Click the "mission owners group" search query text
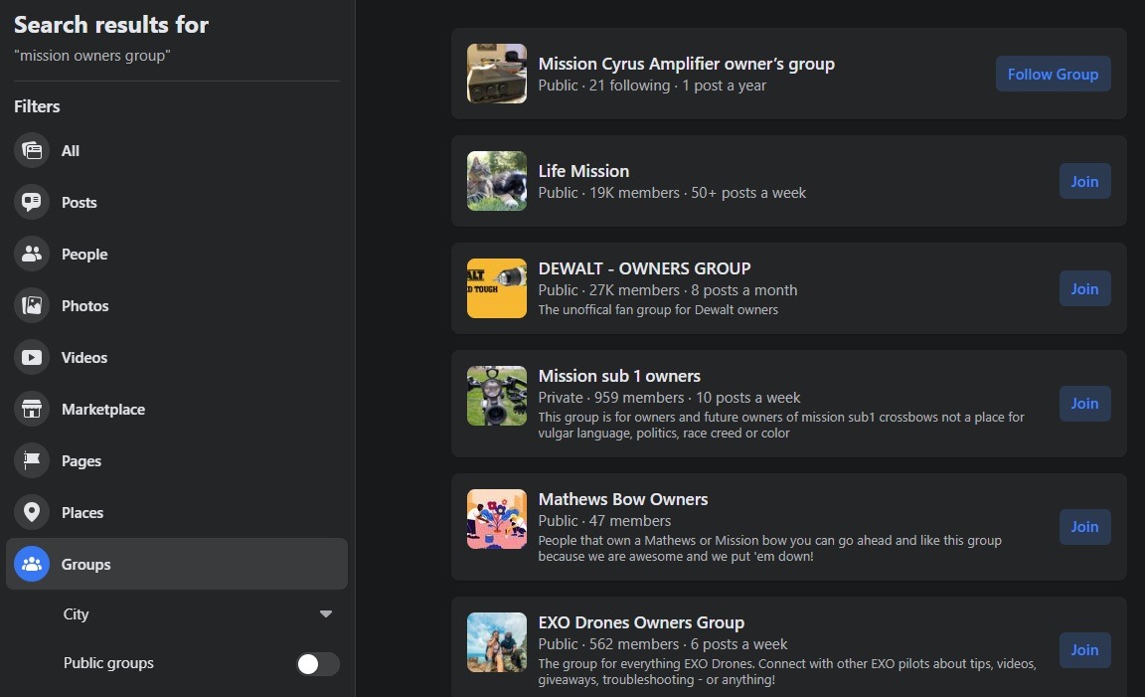Viewport: 1145px width, 697px height. (x=92, y=56)
